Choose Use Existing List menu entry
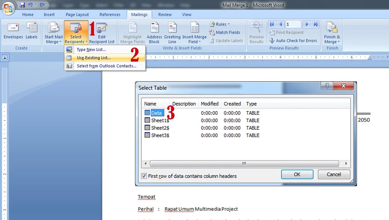The width and height of the screenshot is (389, 220). [105, 58]
